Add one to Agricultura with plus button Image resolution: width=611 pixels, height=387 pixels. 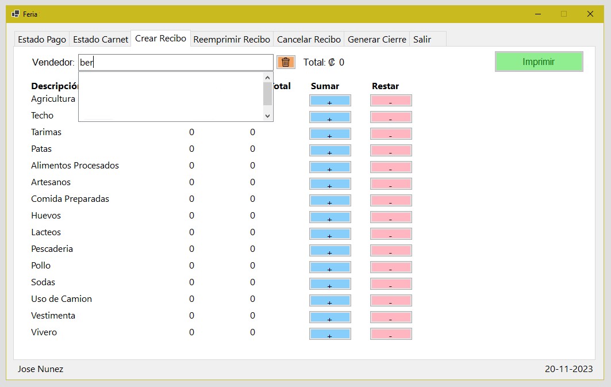coord(330,101)
